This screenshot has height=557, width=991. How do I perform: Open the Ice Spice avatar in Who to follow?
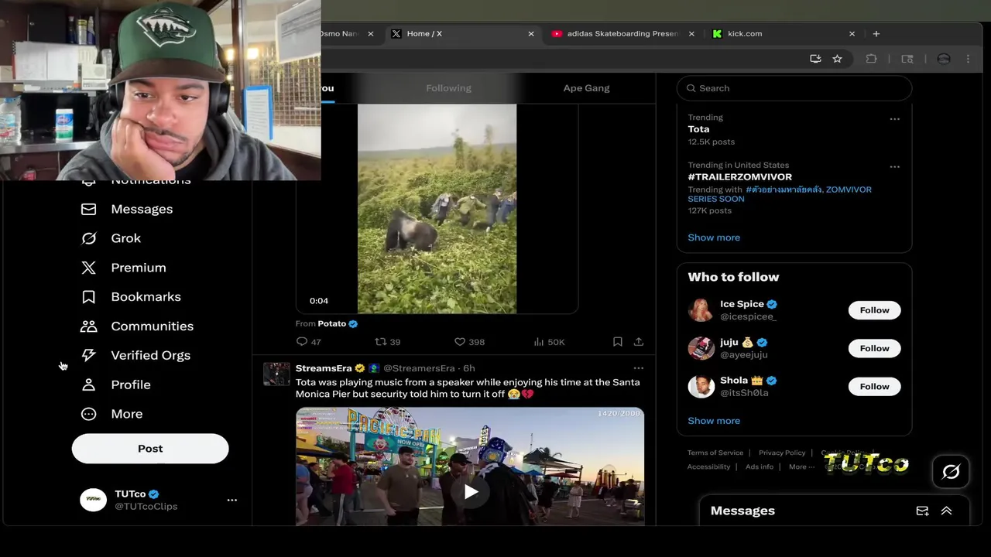(701, 309)
